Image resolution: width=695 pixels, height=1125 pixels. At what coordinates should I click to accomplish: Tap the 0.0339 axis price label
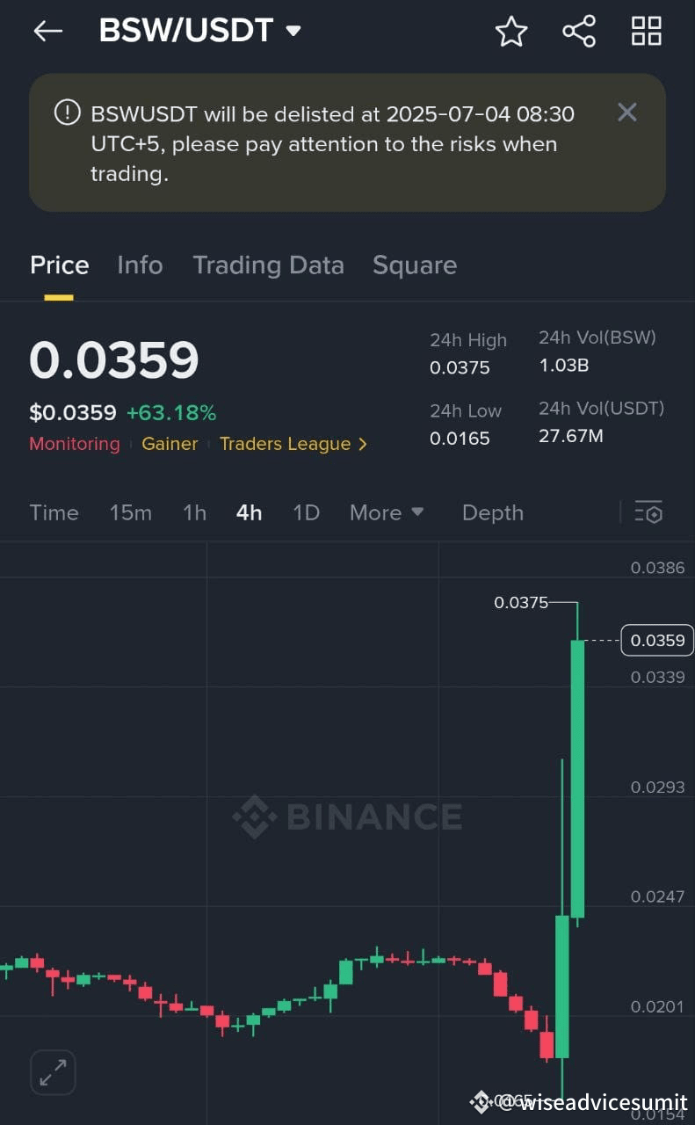coord(657,677)
